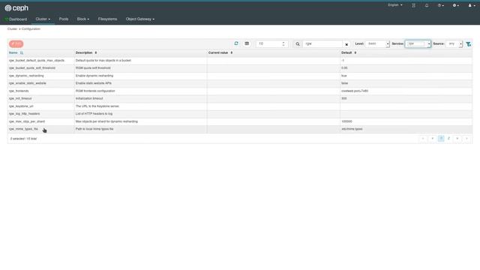Jump to the first page arrow
This screenshot has width=480, height=270.
pyautogui.click(x=423, y=139)
